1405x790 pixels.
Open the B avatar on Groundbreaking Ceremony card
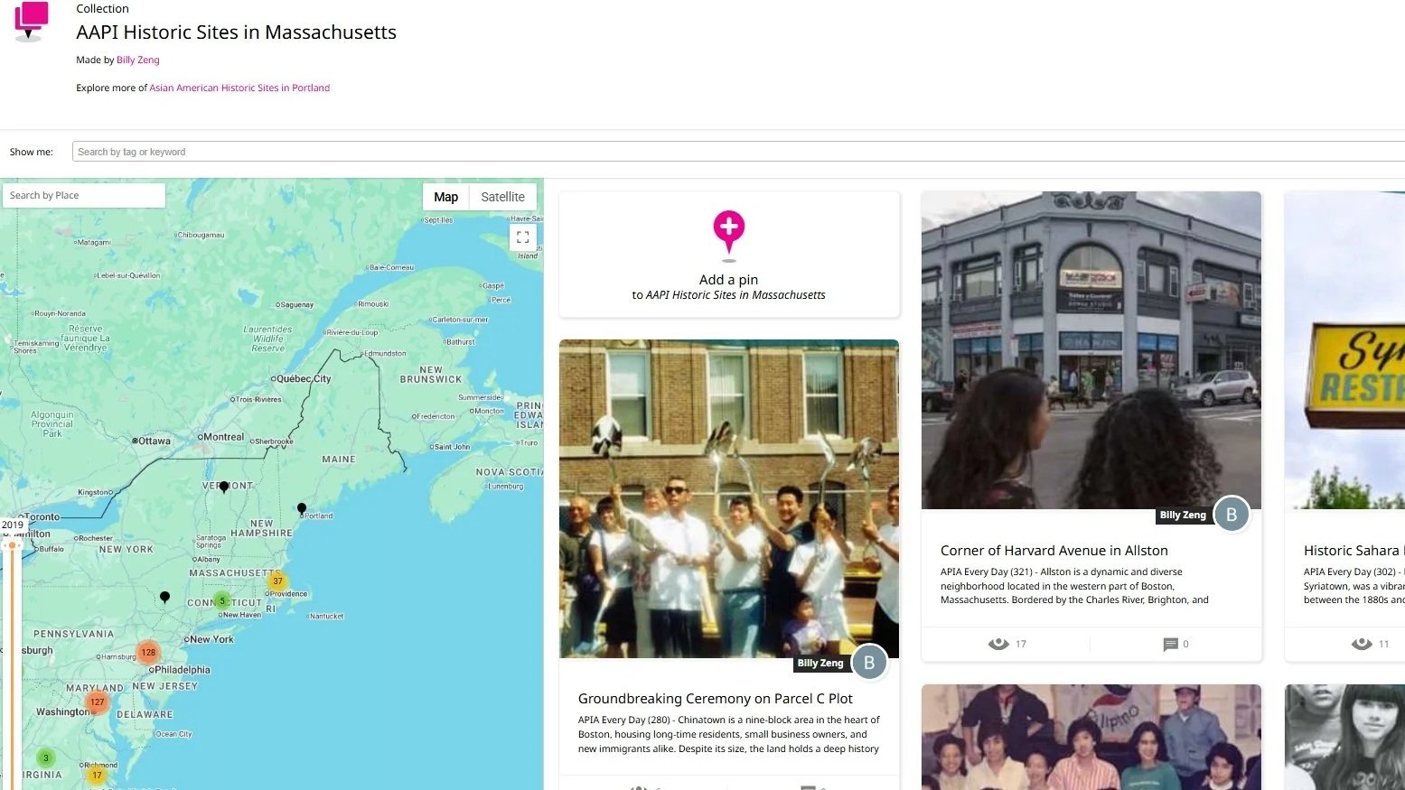point(869,663)
